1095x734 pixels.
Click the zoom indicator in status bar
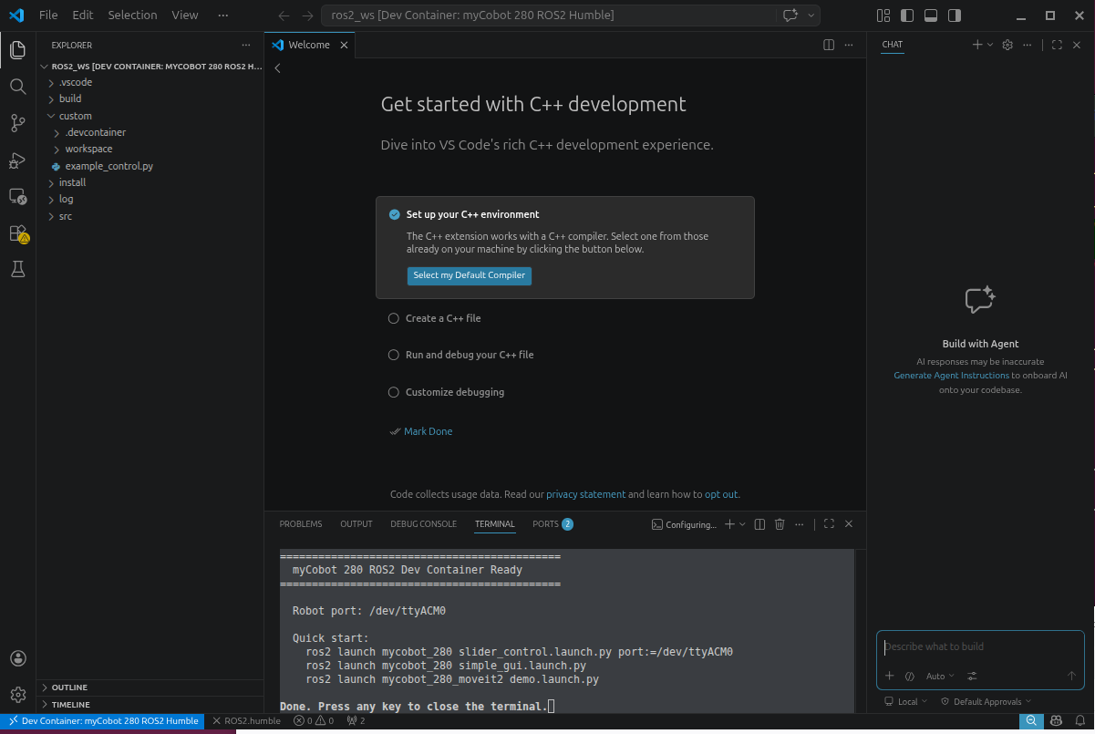[1031, 720]
